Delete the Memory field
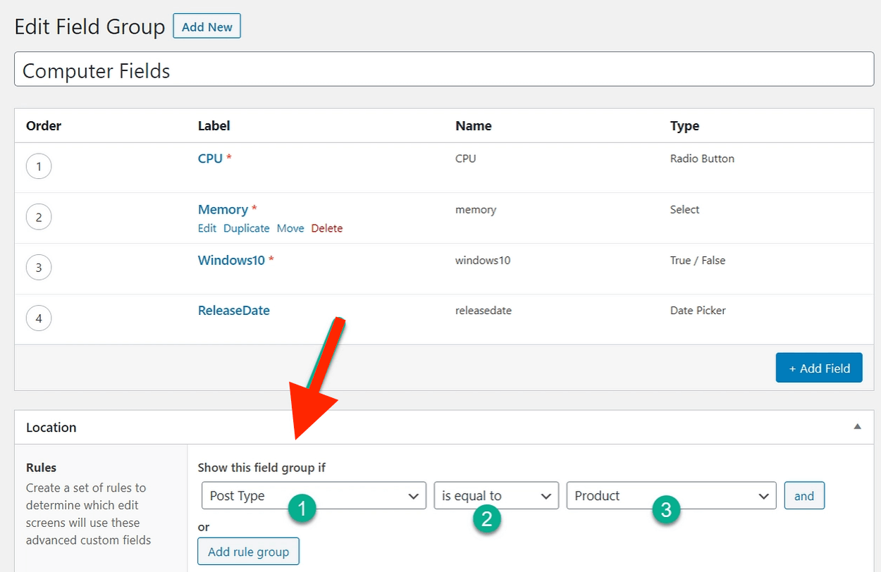 click(x=326, y=228)
